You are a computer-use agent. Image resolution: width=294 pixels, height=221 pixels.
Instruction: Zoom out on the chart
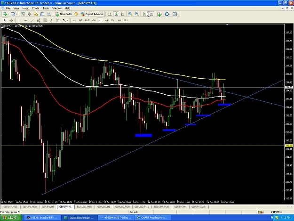pyautogui.click(x=137, y=14)
